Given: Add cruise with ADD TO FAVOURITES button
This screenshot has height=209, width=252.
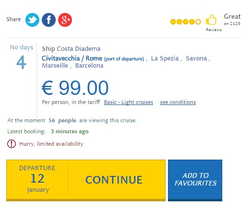Looking at the screenshot, I should pos(195,180).
